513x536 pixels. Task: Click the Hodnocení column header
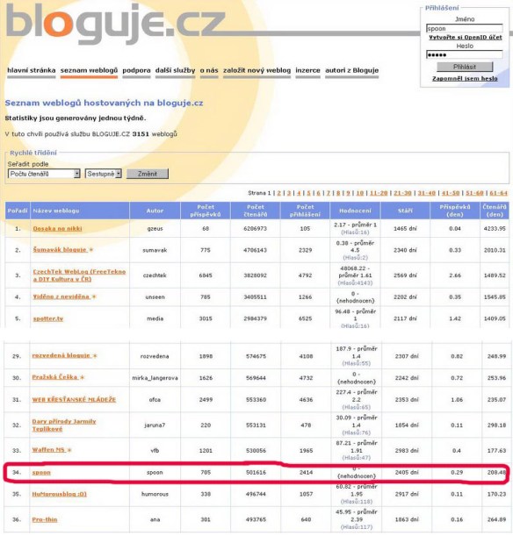click(355, 211)
